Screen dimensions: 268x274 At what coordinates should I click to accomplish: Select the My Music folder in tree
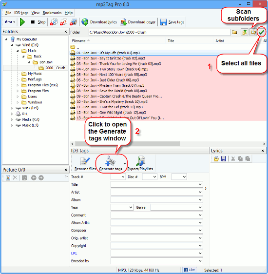(35, 74)
